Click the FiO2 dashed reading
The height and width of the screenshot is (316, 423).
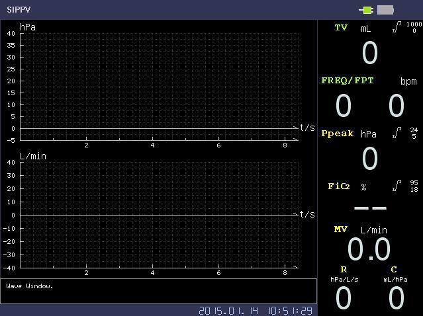click(x=369, y=208)
